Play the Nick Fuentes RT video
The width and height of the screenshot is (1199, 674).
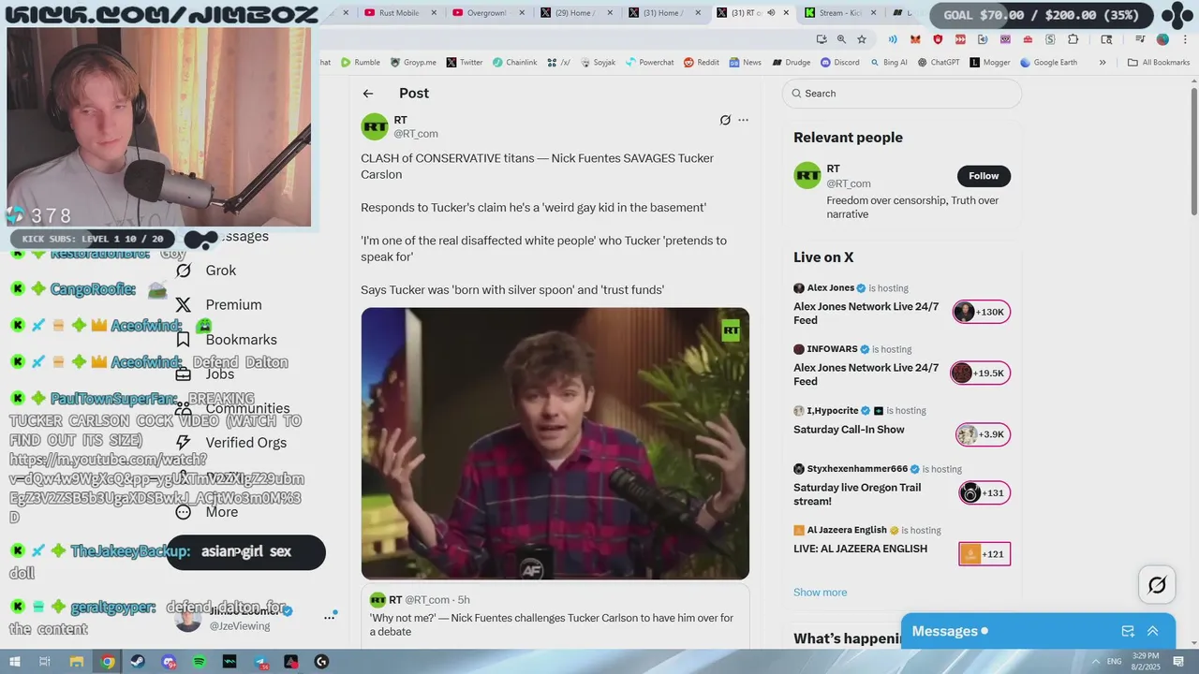tap(555, 444)
